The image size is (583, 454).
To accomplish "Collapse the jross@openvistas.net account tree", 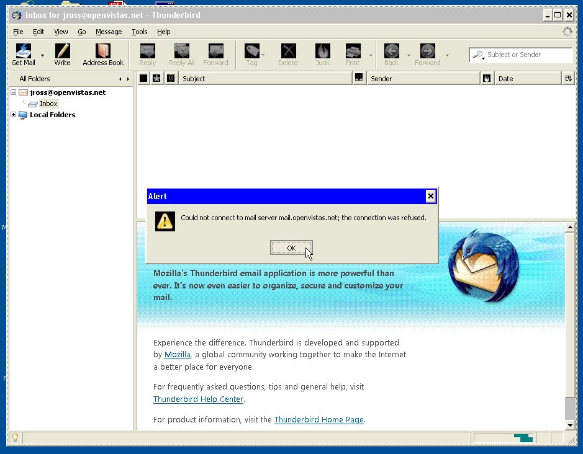I will point(14,92).
